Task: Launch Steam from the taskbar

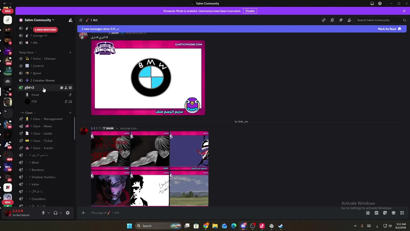Action: tap(281, 226)
